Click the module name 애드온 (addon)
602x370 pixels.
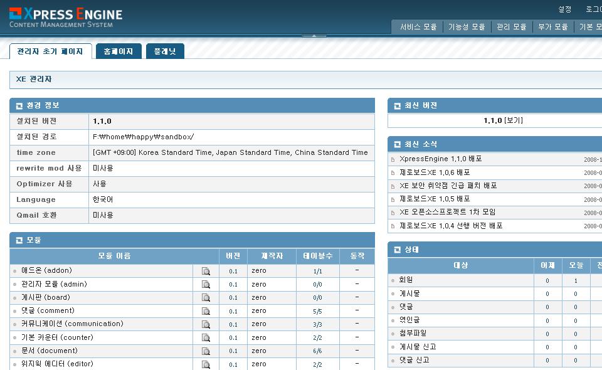click(x=46, y=270)
